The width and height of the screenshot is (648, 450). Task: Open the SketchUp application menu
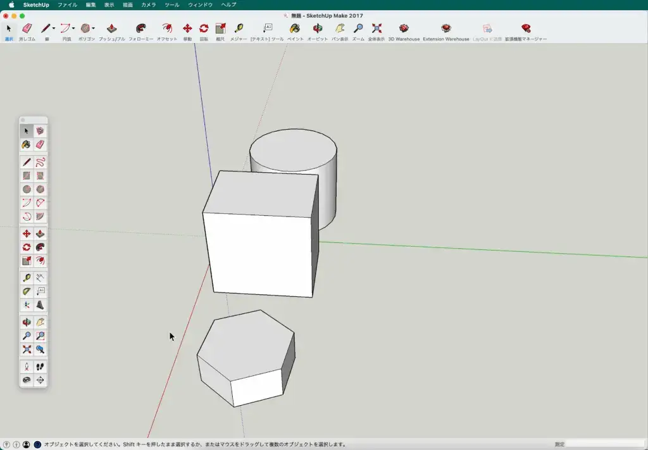point(36,5)
